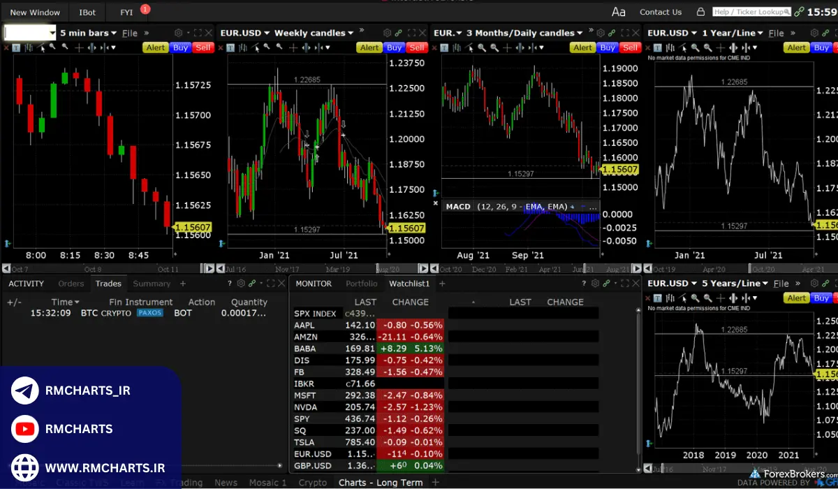
Task: Toggle the green link icon on Weekly candles chart
Action: (x=398, y=33)
